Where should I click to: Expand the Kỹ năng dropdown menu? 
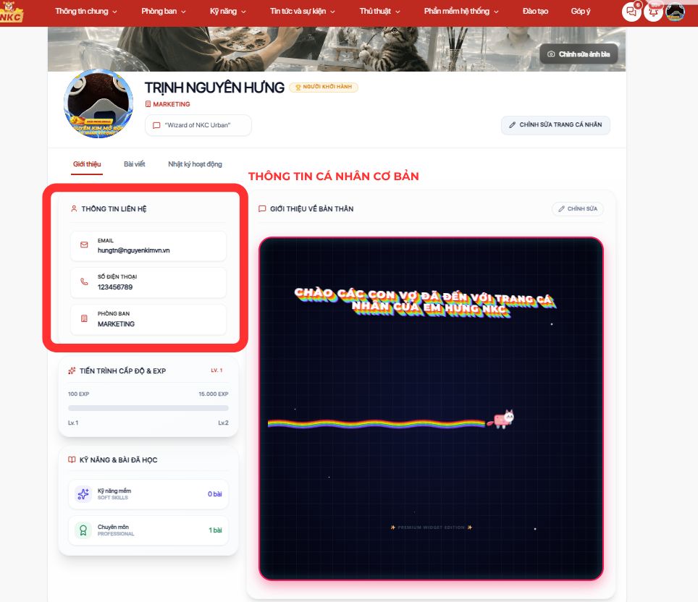point(228,11)
